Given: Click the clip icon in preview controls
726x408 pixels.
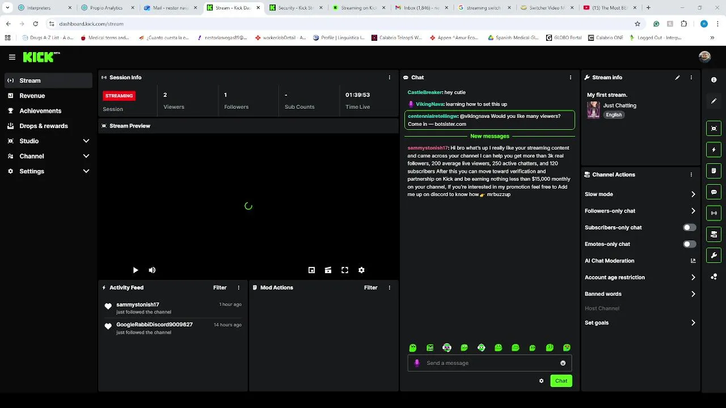Looking at the screenshot, I should point(328,270).
